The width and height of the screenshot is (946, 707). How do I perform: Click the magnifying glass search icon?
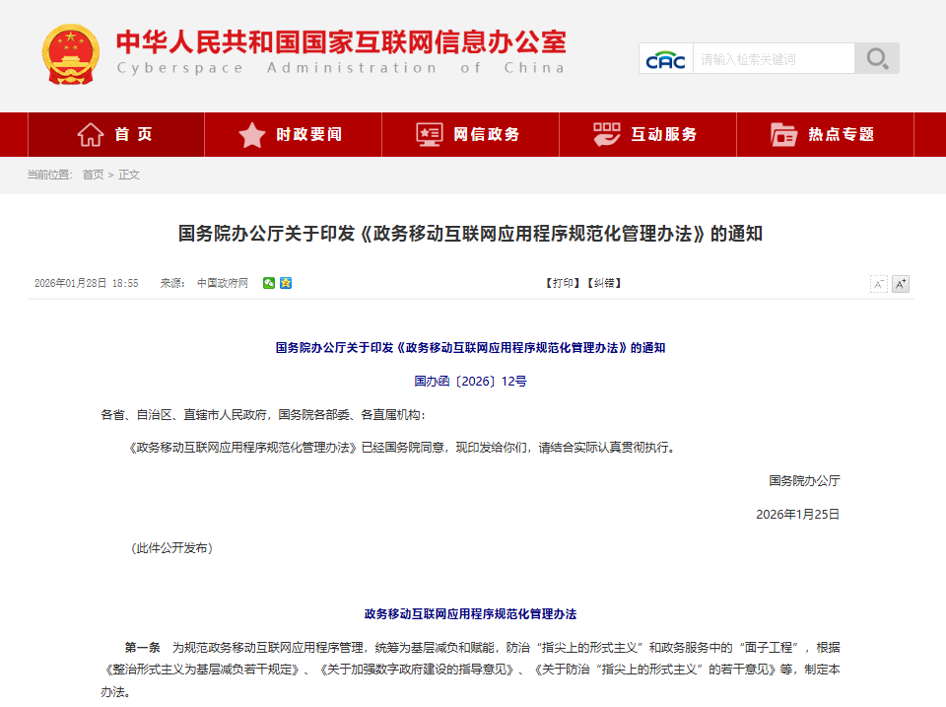pyautogui.click(x=878, y=58)
